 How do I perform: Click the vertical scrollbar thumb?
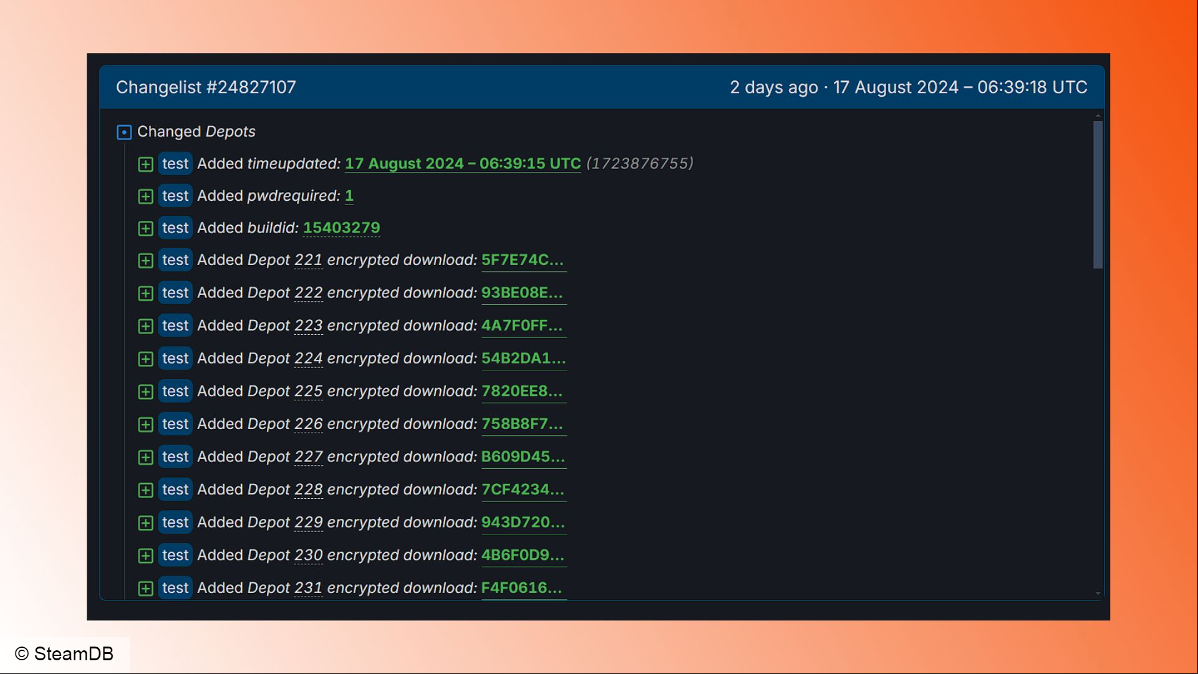(1098, 195)
